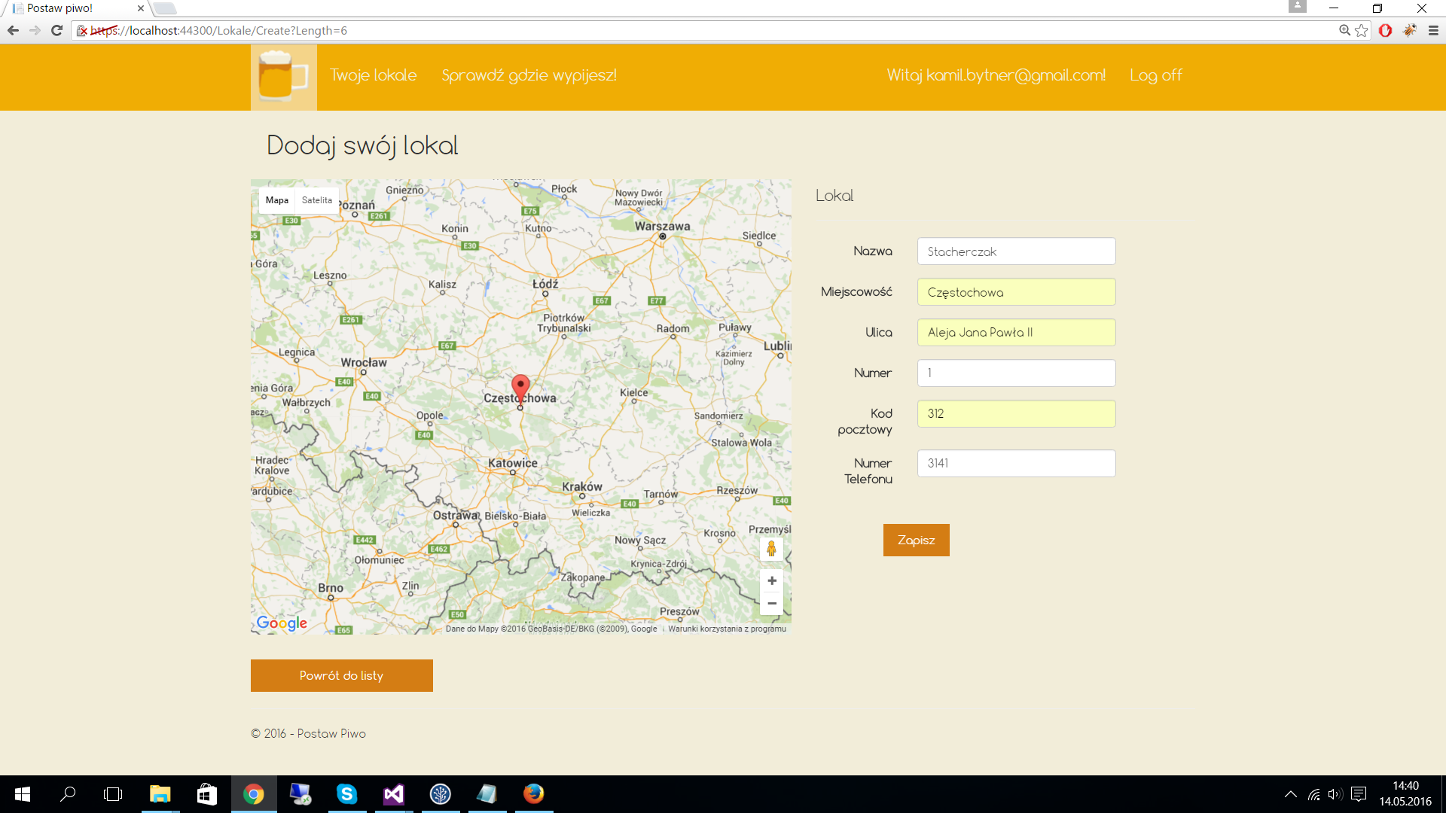The height and width of the screenshot is (813, 1446).
Task: Zoom in the map with plus button
Action: coord(771,580)
